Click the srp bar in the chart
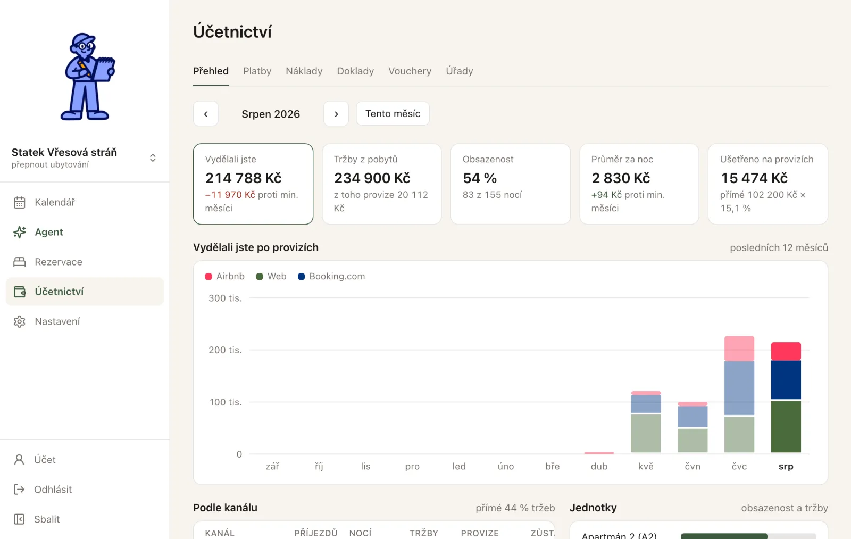The width and height of the screenshot is (851, 539). (x=786, y=397)
